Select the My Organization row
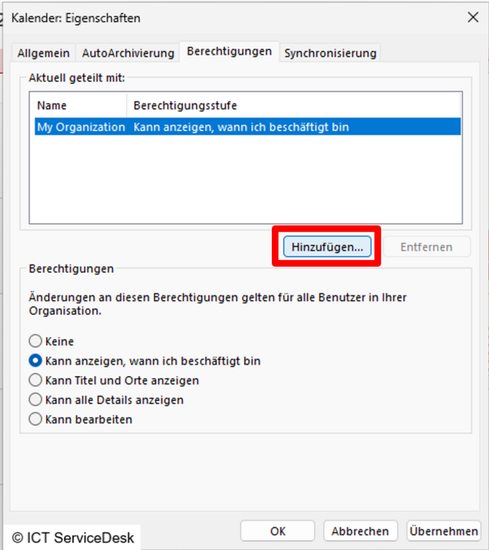This screenshot has width=489, height=550. [248, 126]
